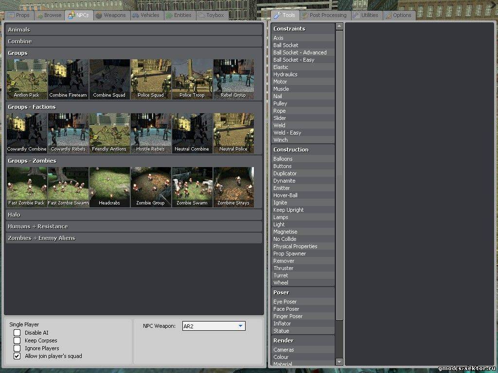This screenshot has height=373, width=498.
Task: Spawn the Zombie Swarm group
Action: (x=192, y=187)
